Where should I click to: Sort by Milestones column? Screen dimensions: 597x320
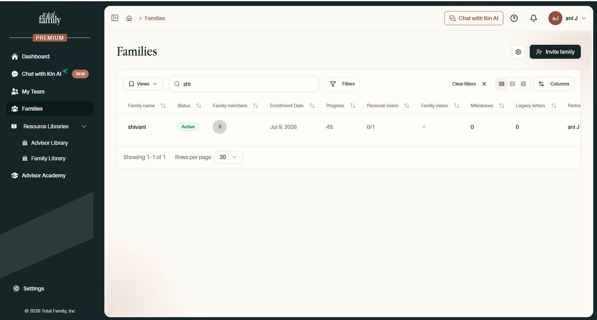pos(501,106)
